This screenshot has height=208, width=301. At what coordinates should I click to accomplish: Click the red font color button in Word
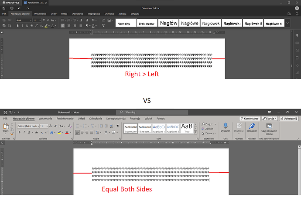(x=66, y=132)
